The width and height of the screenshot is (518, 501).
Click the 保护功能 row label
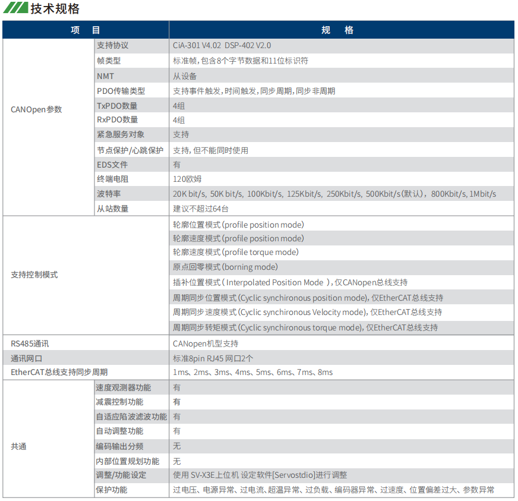pos(112,490)
